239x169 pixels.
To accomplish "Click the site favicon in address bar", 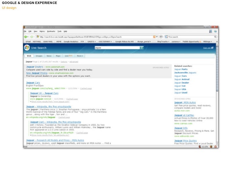I will (x=38, y=37).
